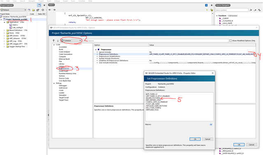Click the Search Options input field
Image resolution: width=263 pixels, height=155 pixels.
[156, 41]
